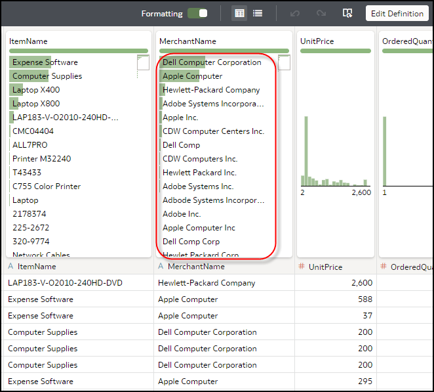The height and width of the screenshot is (392, 434).
Task: Click the undo arrow icon
Action: pos(295,13)
